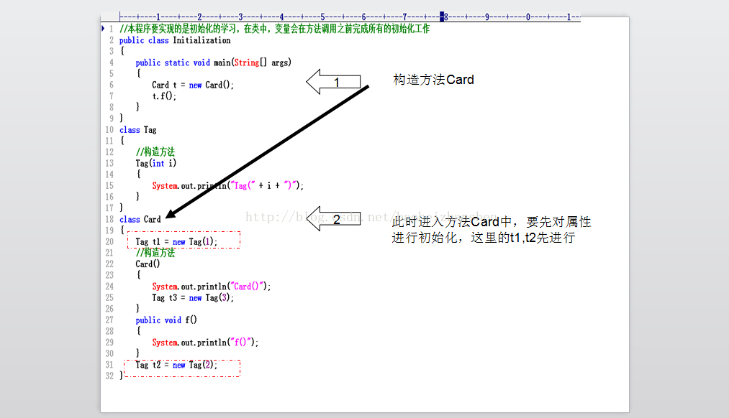This screenshot has width=729, height=418.
Task: Click the //构造方法 comment on line 21
Action: pyautogui.click(x=155, y=253)
